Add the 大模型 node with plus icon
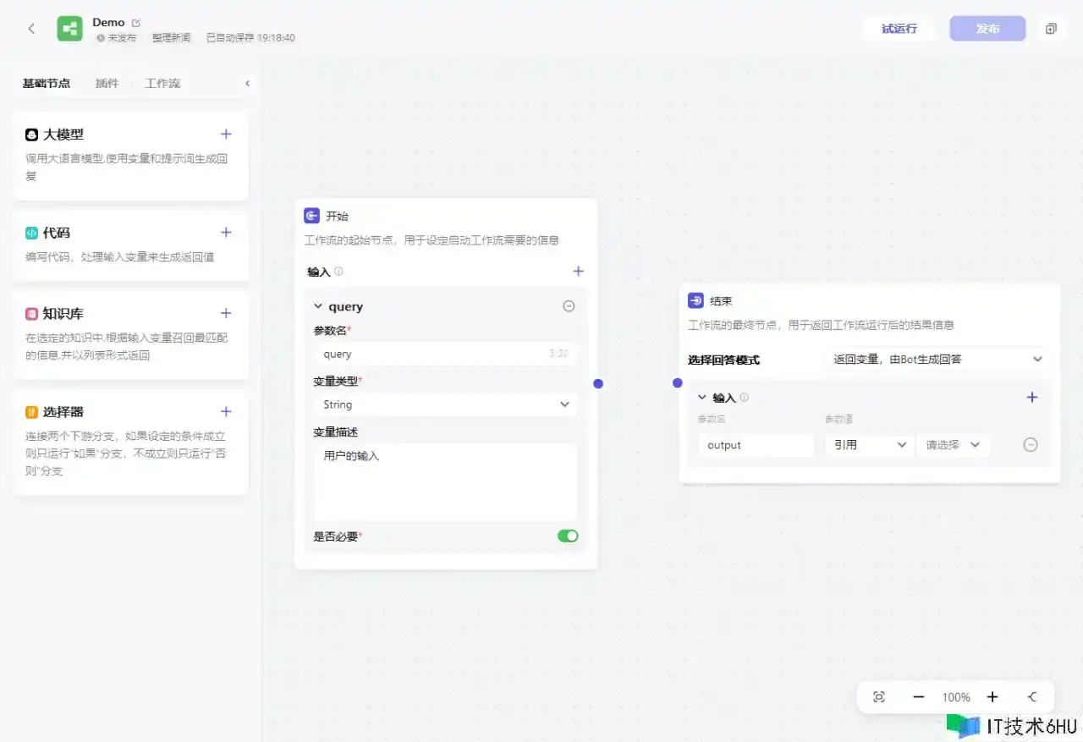1083x742 pixels. pos(226,134)
